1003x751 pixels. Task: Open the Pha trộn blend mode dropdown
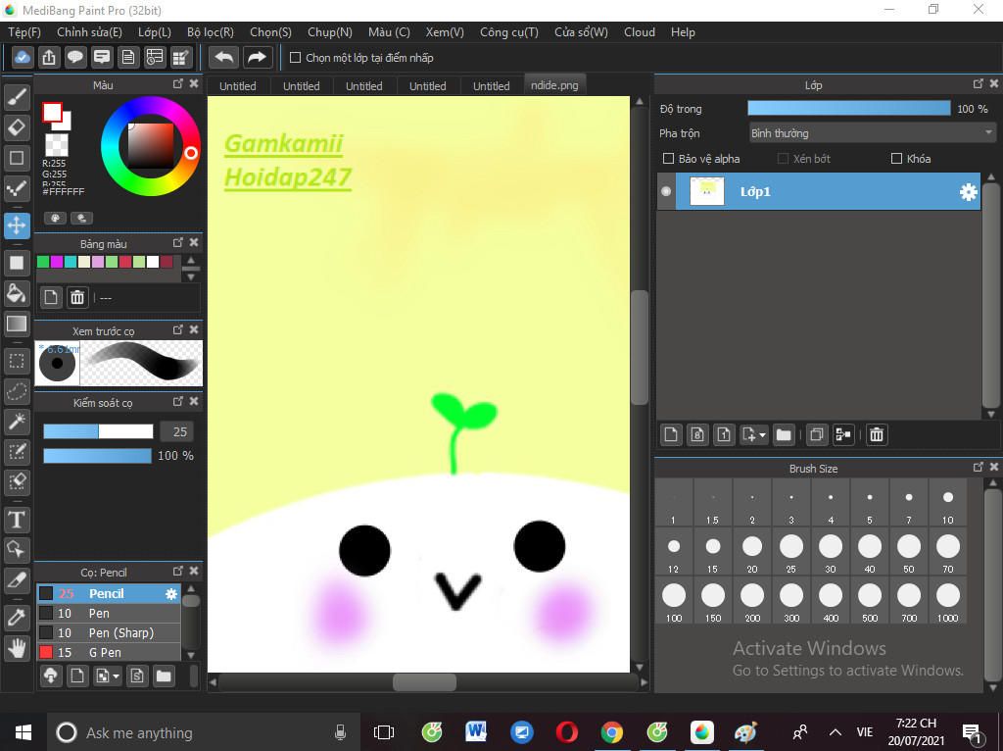(x=871, y=133)
